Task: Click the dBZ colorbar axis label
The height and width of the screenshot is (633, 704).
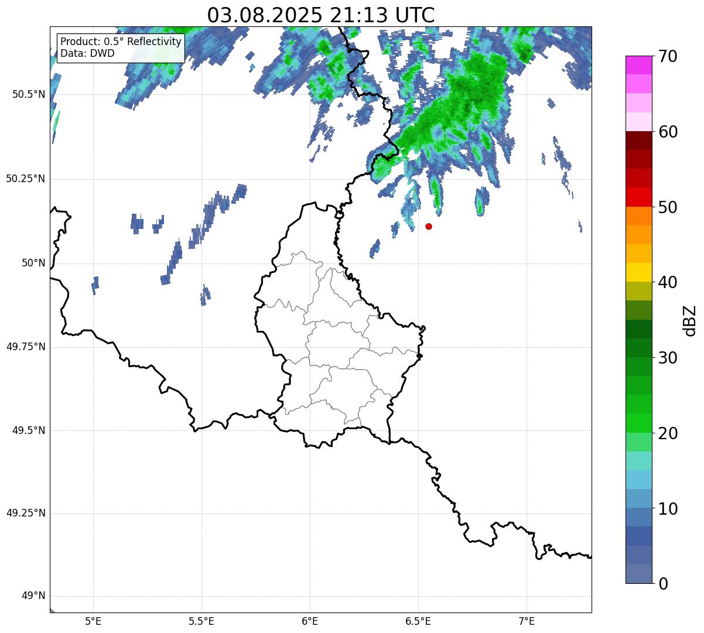Action: tap(690, 320)
